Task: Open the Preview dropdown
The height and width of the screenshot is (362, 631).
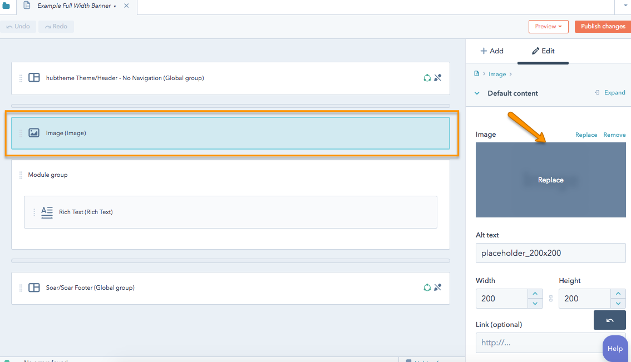Action: click(548, 26)
